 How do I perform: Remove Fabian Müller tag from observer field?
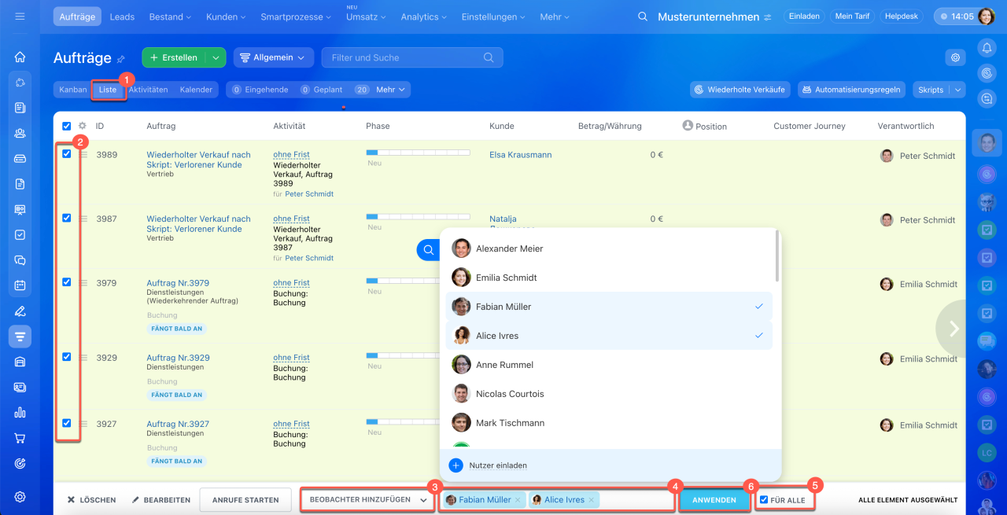[517, 500]
